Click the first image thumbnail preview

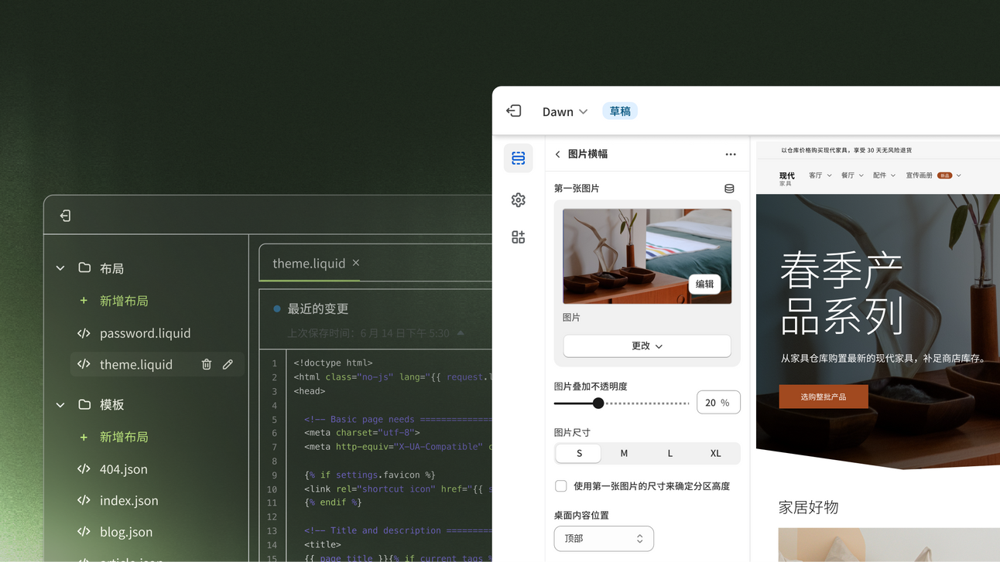click(x=647, y=256)
